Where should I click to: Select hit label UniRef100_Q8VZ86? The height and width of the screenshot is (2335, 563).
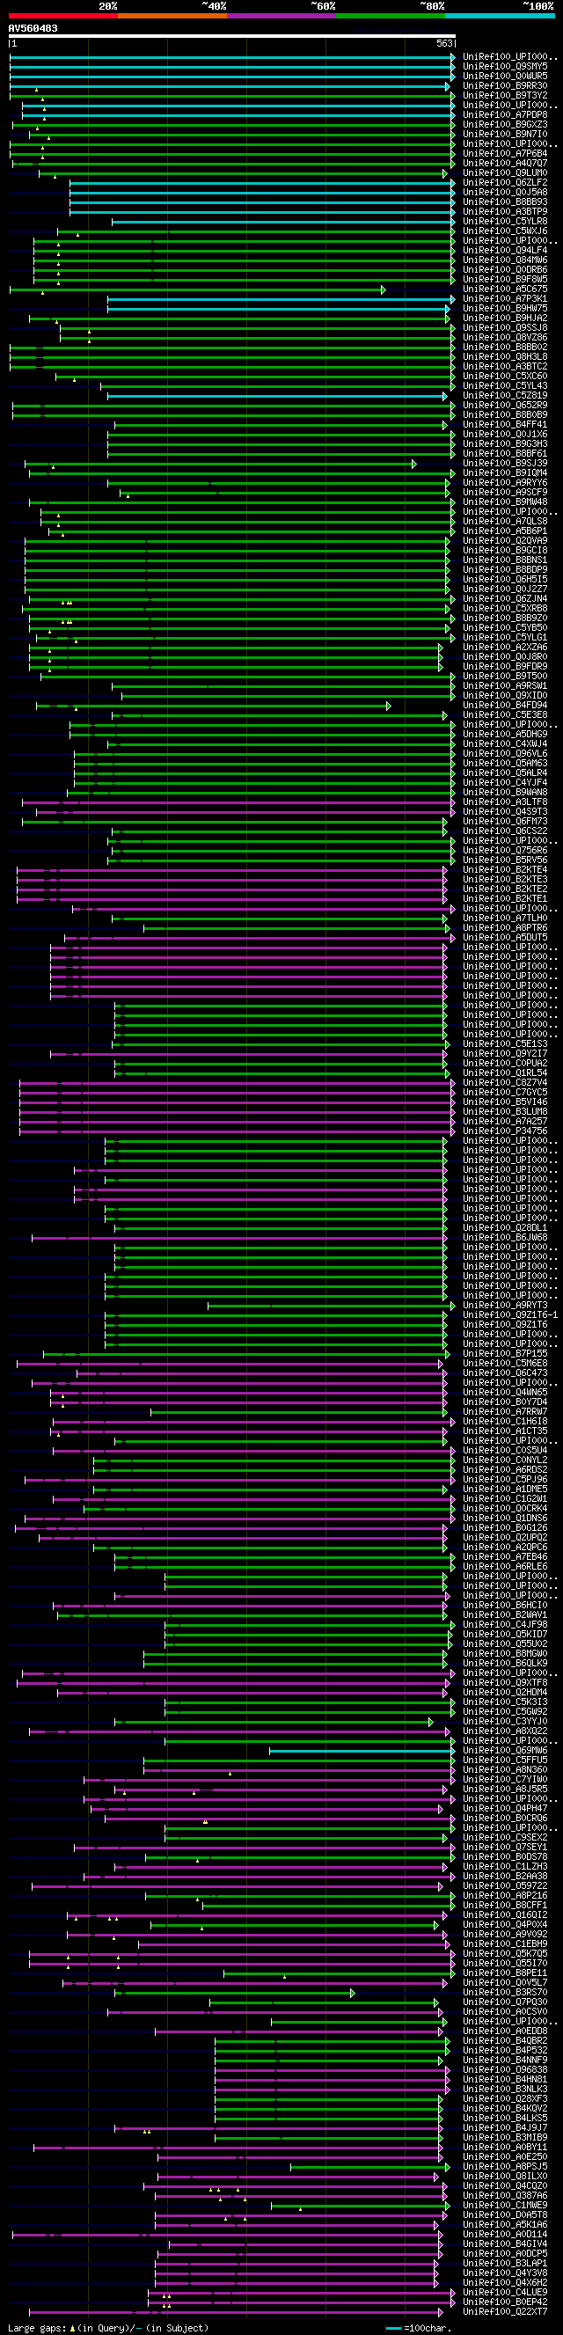click(505, 337)
